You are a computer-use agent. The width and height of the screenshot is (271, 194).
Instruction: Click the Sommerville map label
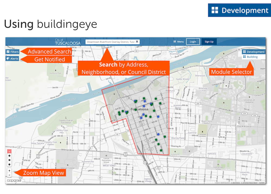pyautogui.click(x=88, y=162)
